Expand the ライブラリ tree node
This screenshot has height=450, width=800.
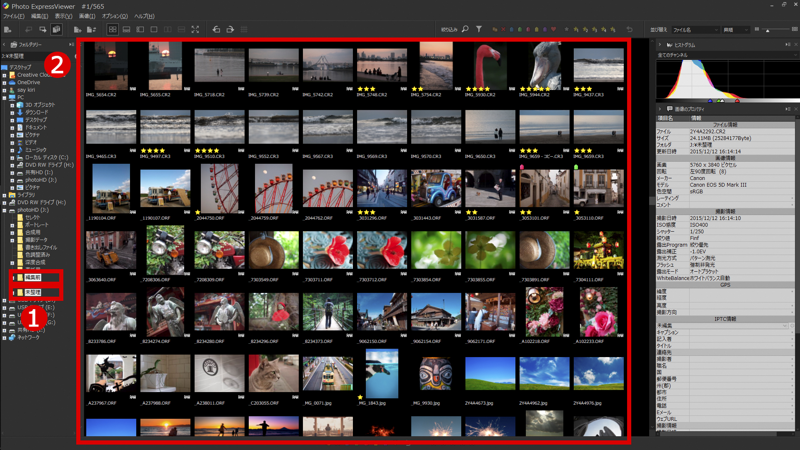click(5, 195)
